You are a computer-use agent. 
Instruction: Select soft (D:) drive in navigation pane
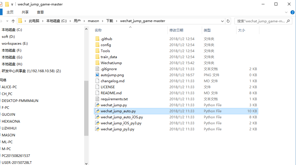tap(8, 37)
